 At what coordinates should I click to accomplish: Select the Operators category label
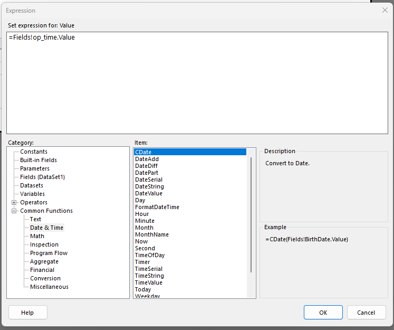pos(34,202)
